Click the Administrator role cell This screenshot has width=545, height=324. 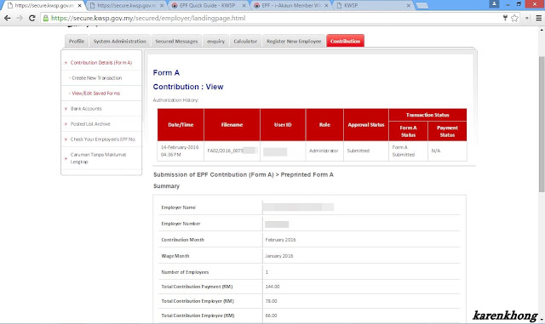click(x=324, y=151)
